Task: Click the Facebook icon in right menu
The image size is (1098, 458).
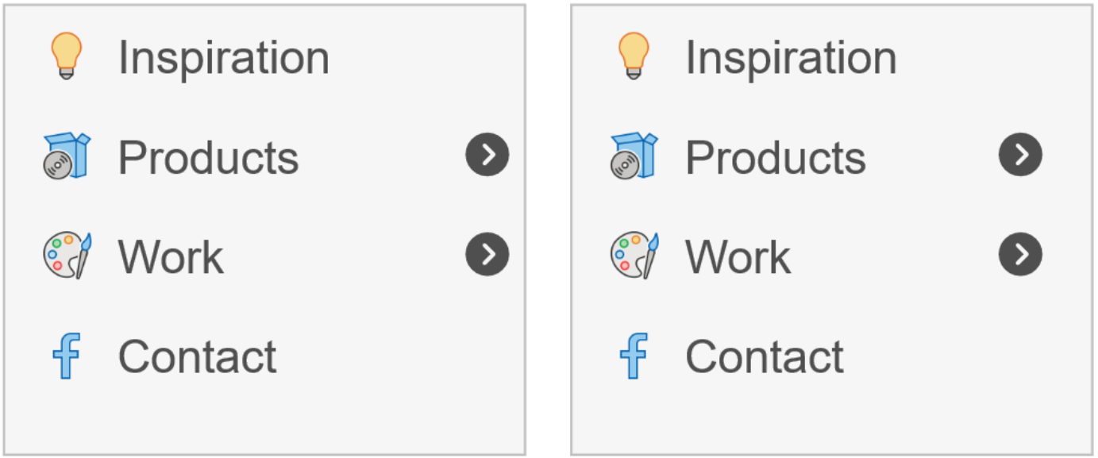Action: pyautogui.click(x=634, y=356)
